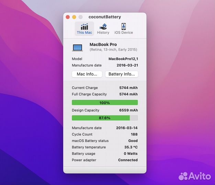Screen dimensions: 215x185
Task: Click the Cycle Count value 188
Action: tap(134, 134)
